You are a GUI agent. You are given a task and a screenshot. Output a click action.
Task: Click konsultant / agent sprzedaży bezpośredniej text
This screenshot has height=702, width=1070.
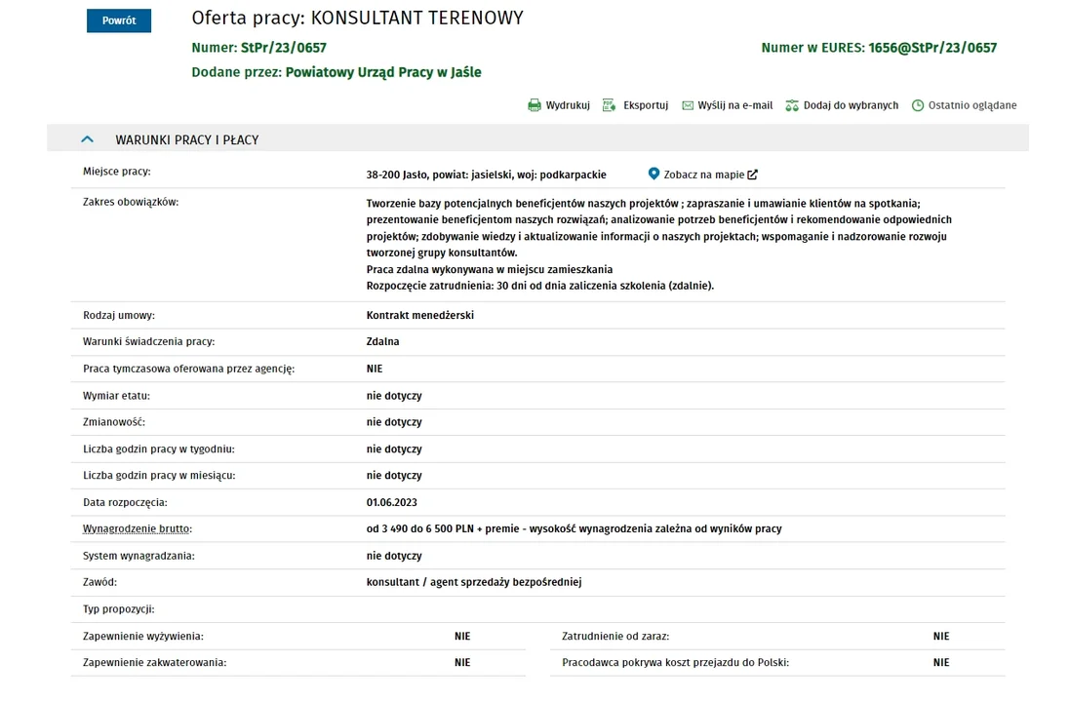point(474,582)
